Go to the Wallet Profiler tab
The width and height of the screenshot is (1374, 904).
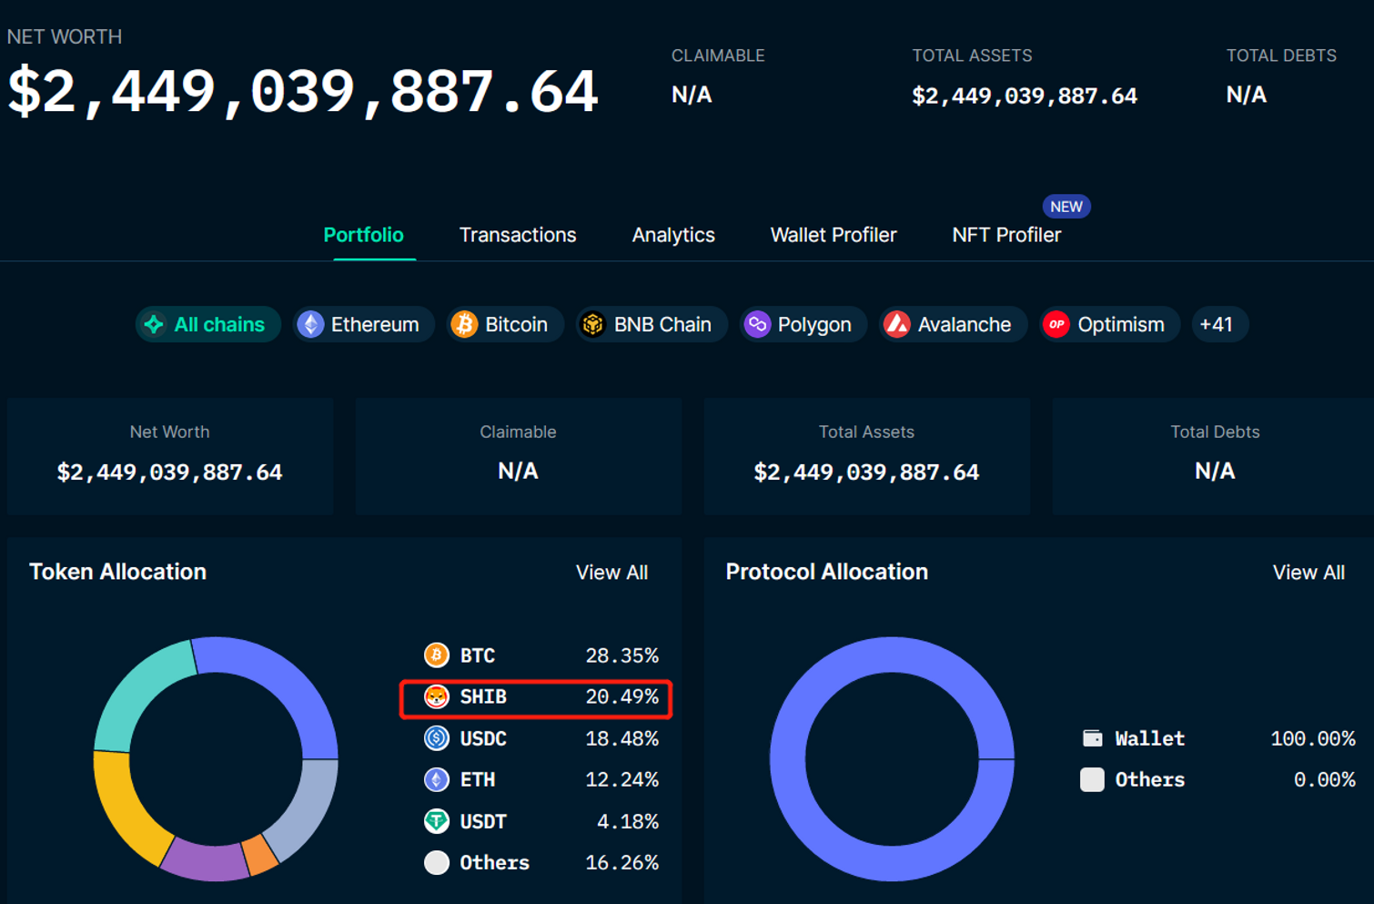[x=833, y=235]
